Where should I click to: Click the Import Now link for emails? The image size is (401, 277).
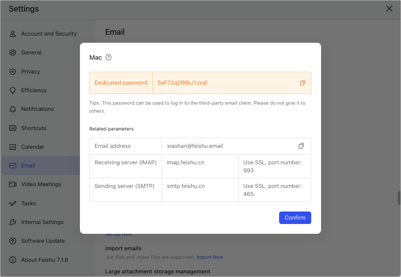[209, 257]
